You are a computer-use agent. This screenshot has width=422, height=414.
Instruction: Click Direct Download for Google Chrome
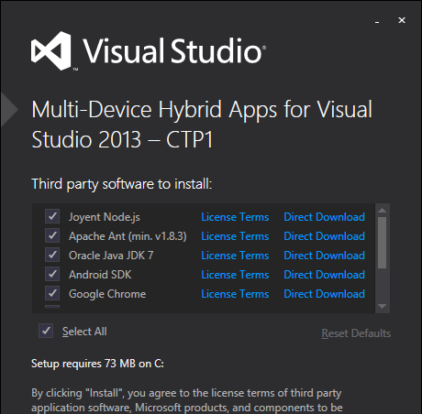coord(324,294)
